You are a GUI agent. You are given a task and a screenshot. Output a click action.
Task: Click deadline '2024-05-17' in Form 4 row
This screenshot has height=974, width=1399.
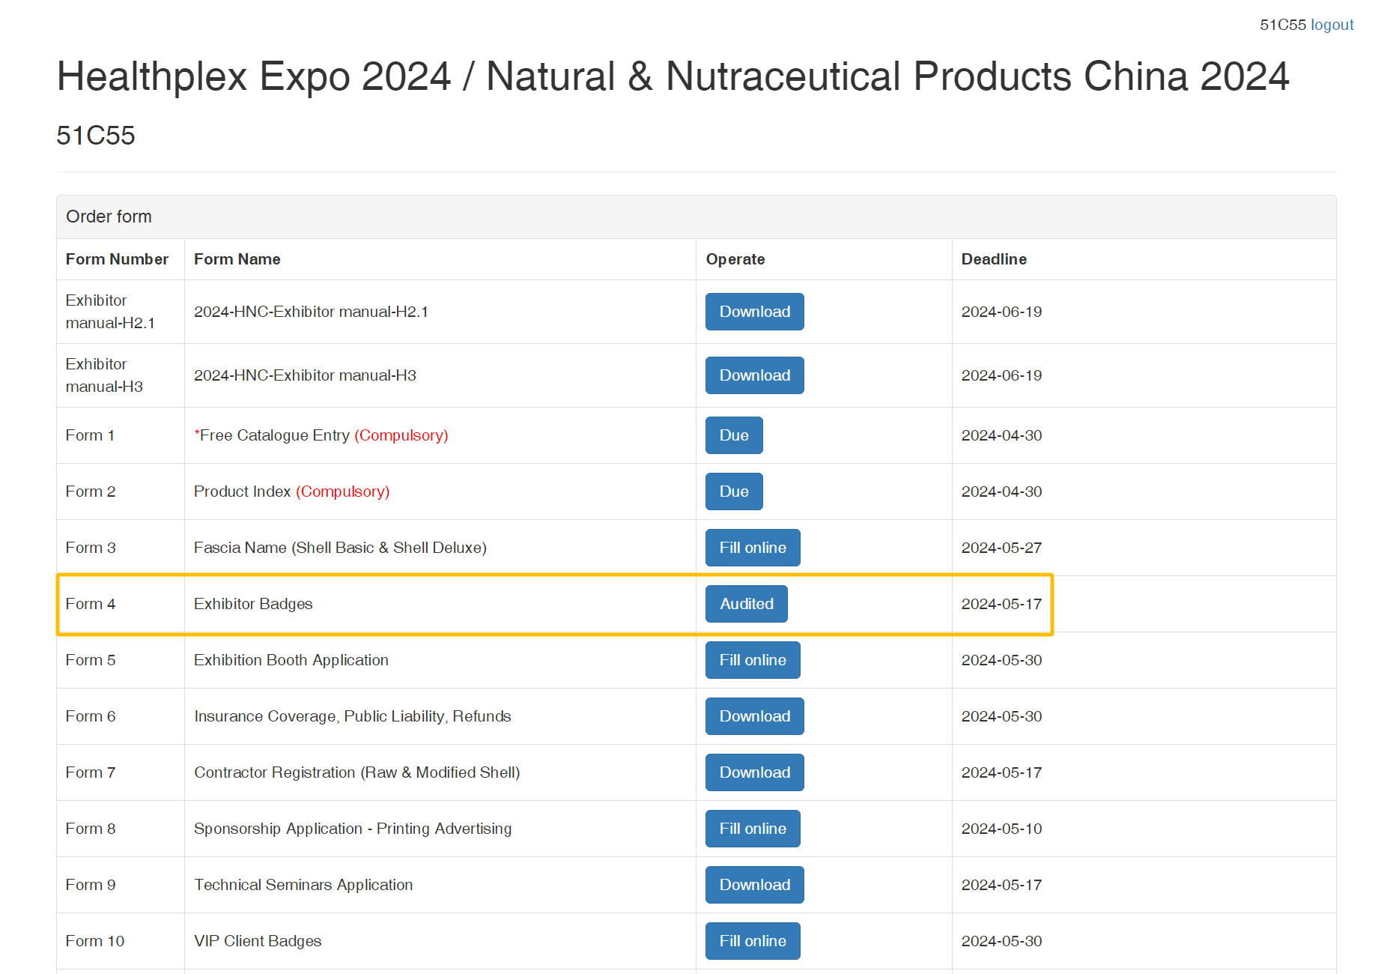tap(1002, 604)
